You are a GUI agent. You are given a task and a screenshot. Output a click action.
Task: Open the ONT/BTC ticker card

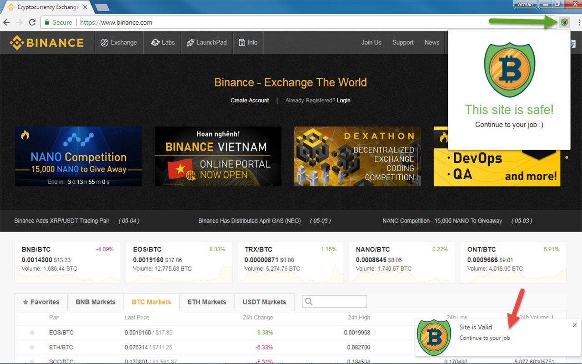(x=513, y=262)
